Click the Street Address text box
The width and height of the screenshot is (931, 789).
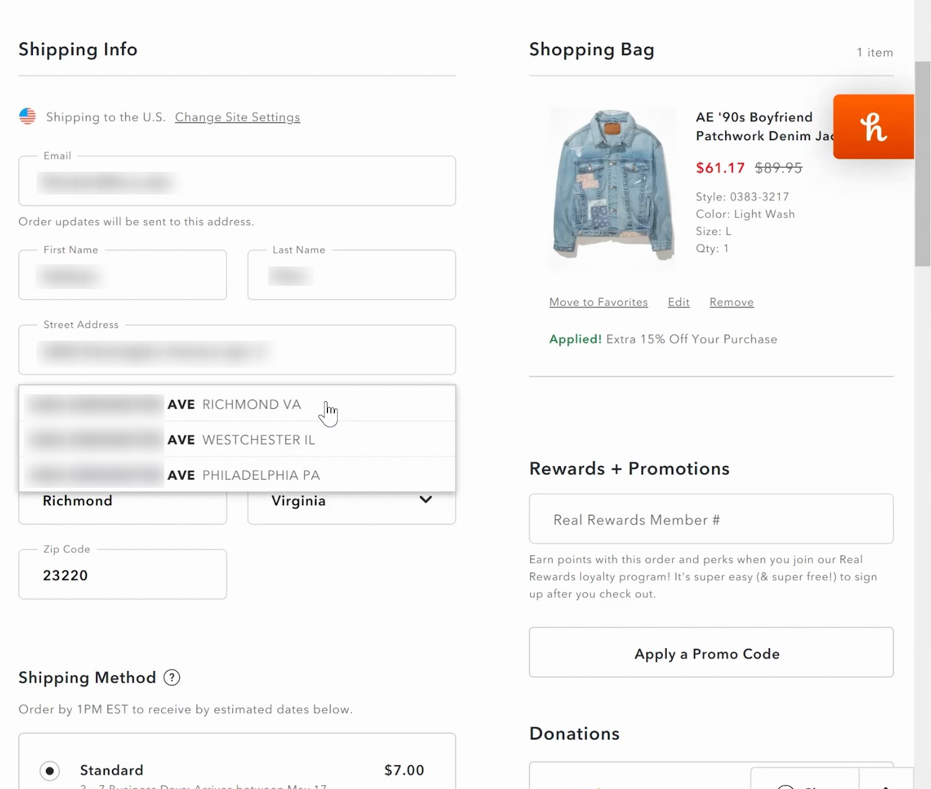pyautogui.click(x=237, y=350)
